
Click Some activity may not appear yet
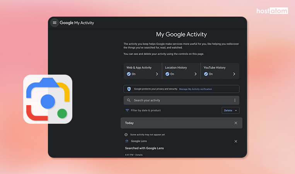point(148,135)
